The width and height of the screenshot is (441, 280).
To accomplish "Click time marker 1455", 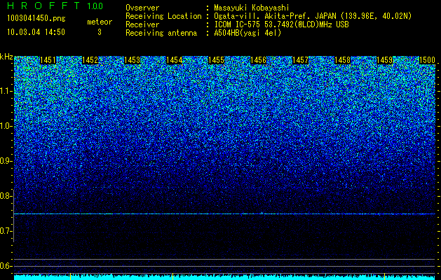I will tap(216, 60).
